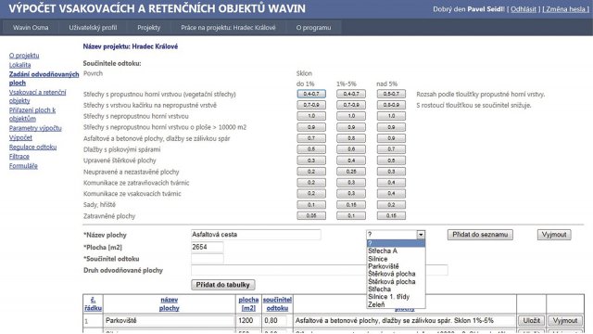Pick zatravňovací tvárnice coefficient 0,2 for do 1%
Image resolution: width=593 pixels, height=334 pixels.
pos(311,183)
